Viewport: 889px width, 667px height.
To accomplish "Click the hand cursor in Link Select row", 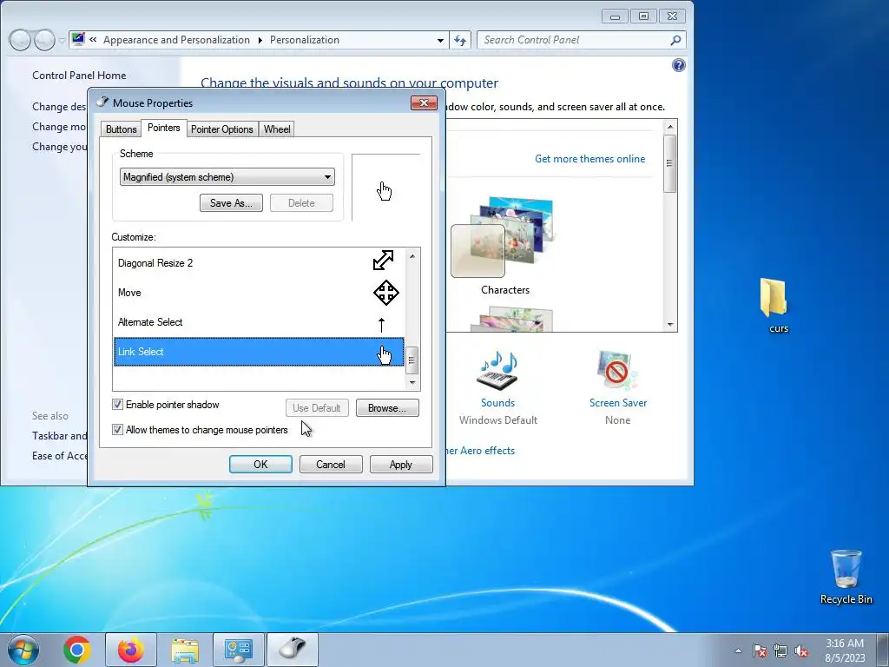I will pos(385,355).
